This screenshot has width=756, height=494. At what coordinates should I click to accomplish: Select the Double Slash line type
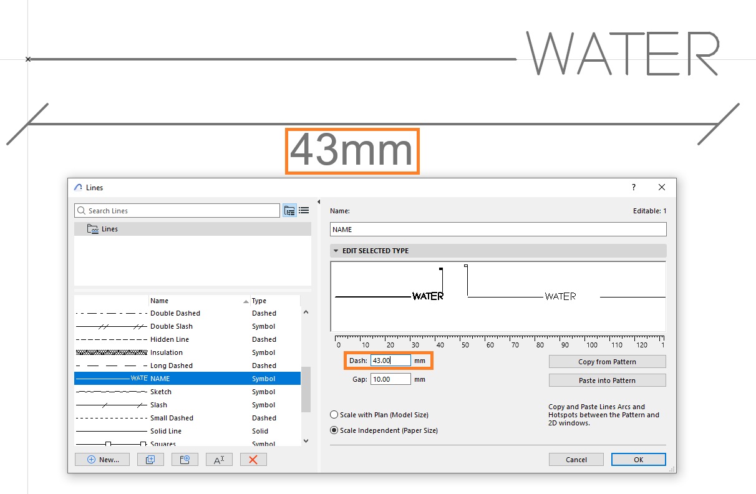click(x=187, y=326)
